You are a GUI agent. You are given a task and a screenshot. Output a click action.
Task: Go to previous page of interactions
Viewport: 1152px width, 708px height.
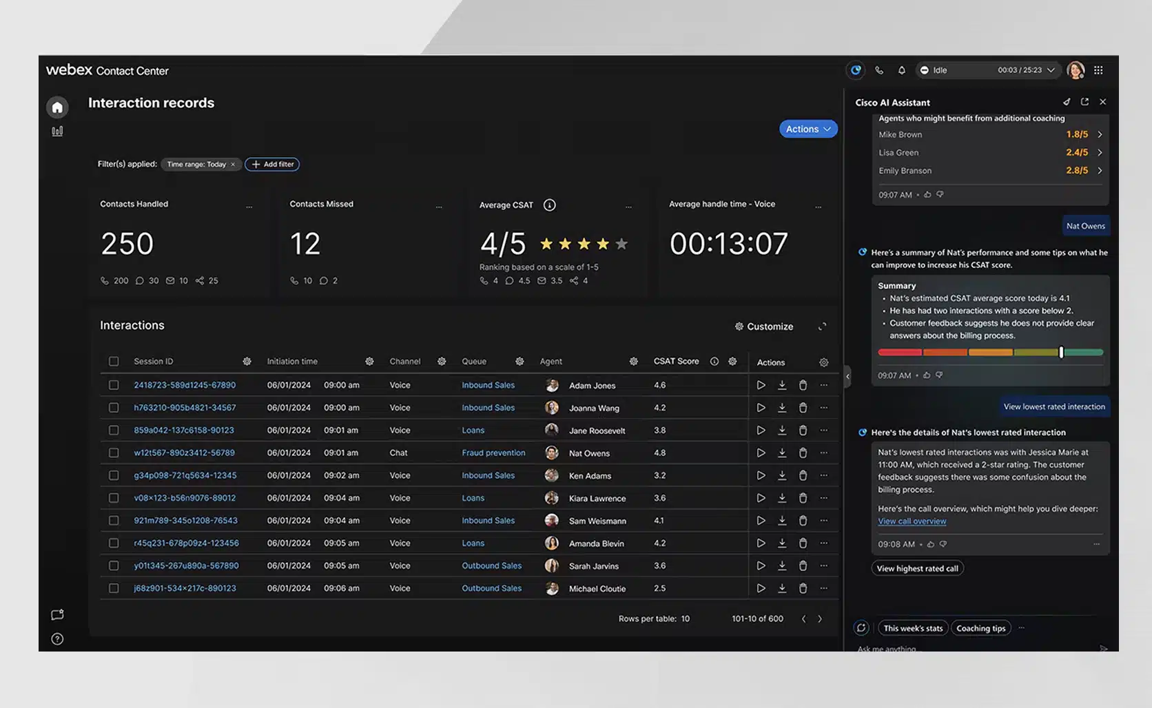tap(803, 618)
